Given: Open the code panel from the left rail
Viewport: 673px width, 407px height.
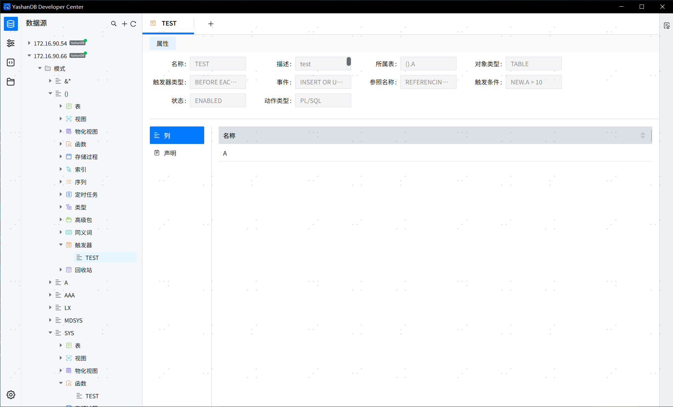Looking at the screenshot, I should coord(11,62).
